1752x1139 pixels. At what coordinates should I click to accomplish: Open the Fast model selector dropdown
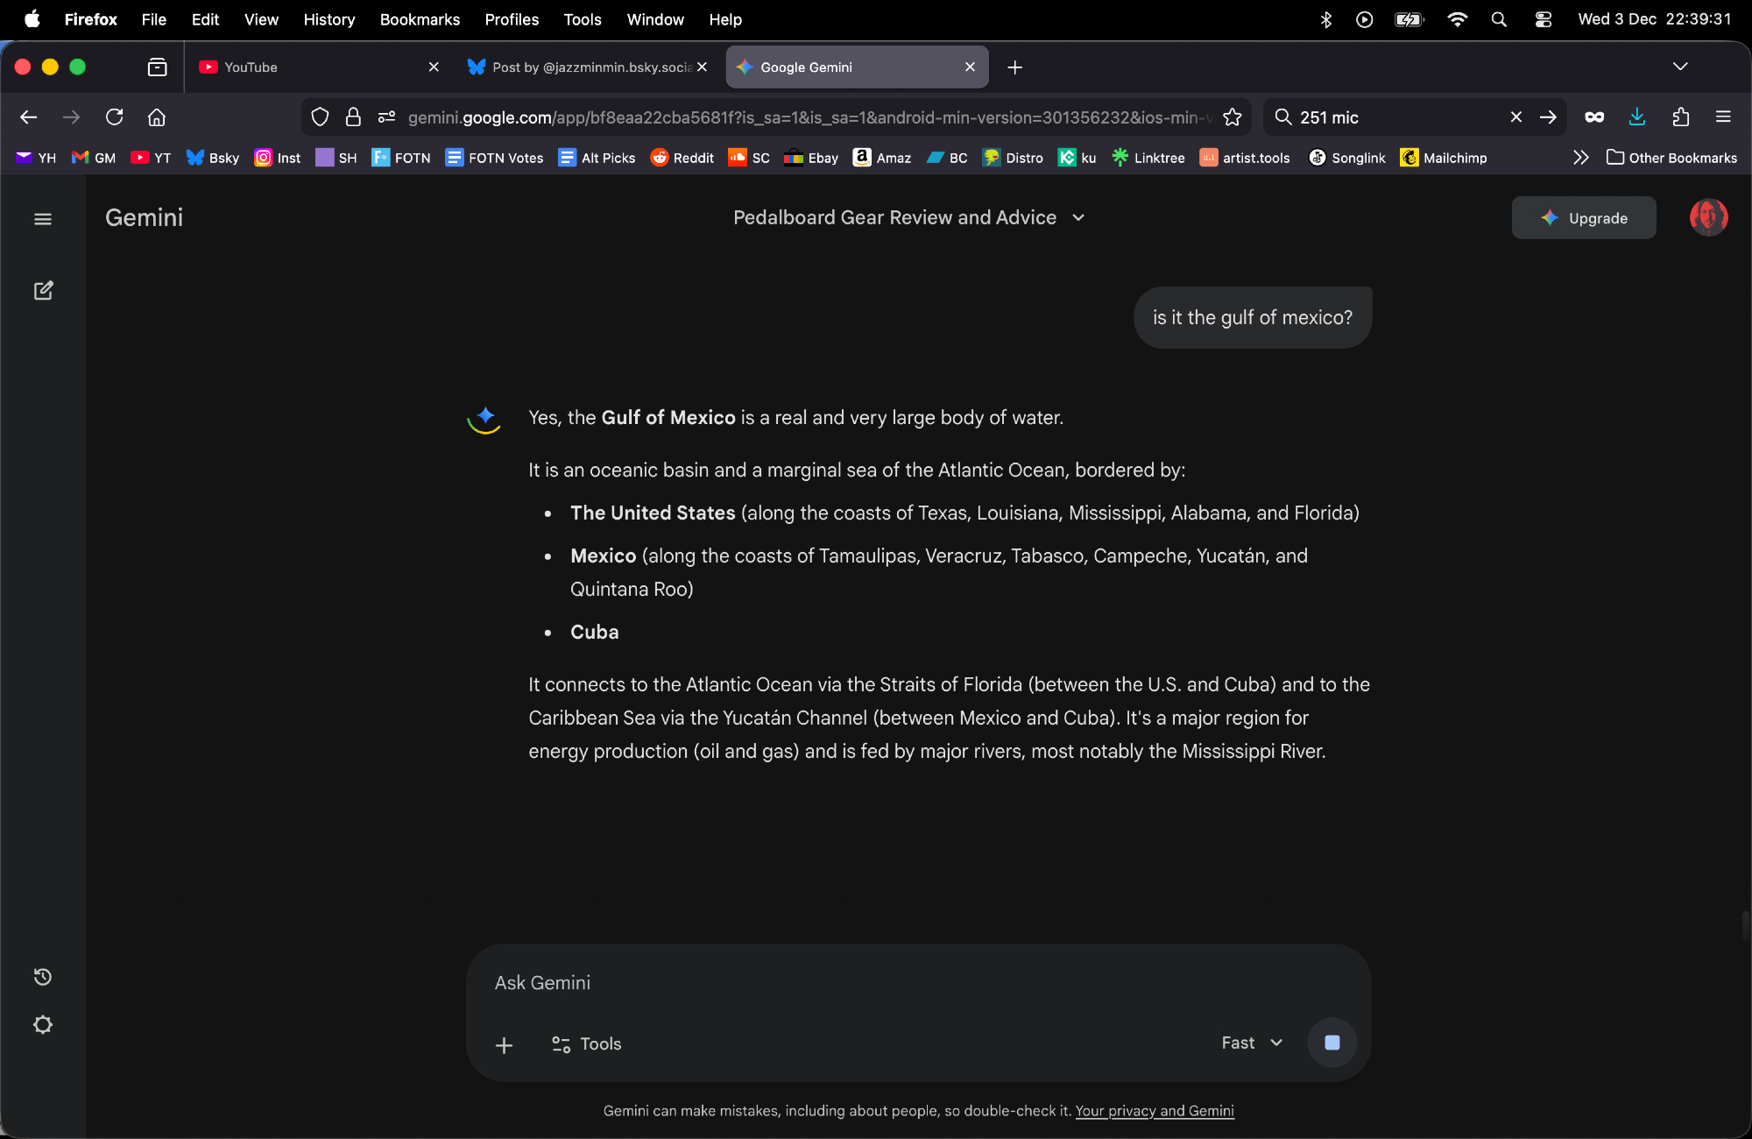click(1252, 1043)
